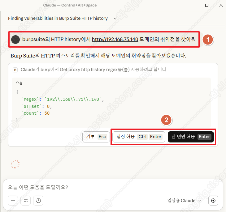Close the Claude window

click(x=221, y=5)
